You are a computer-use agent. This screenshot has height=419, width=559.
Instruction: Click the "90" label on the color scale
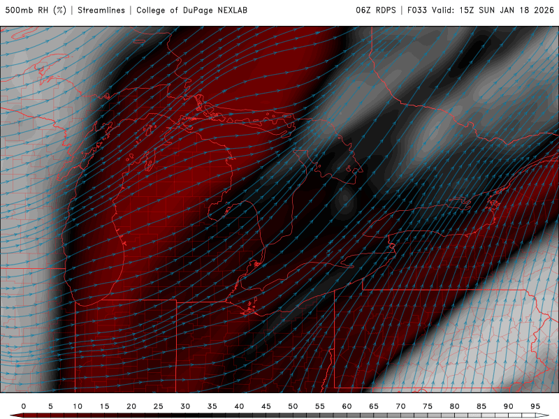(509, 406)
